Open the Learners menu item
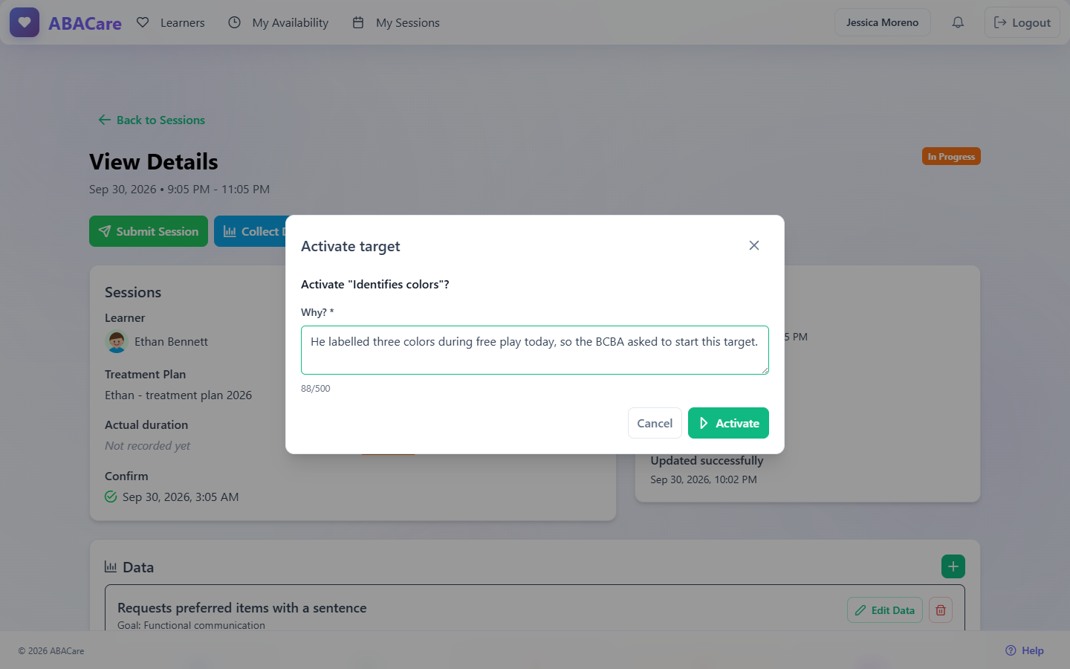 point(171,22)
